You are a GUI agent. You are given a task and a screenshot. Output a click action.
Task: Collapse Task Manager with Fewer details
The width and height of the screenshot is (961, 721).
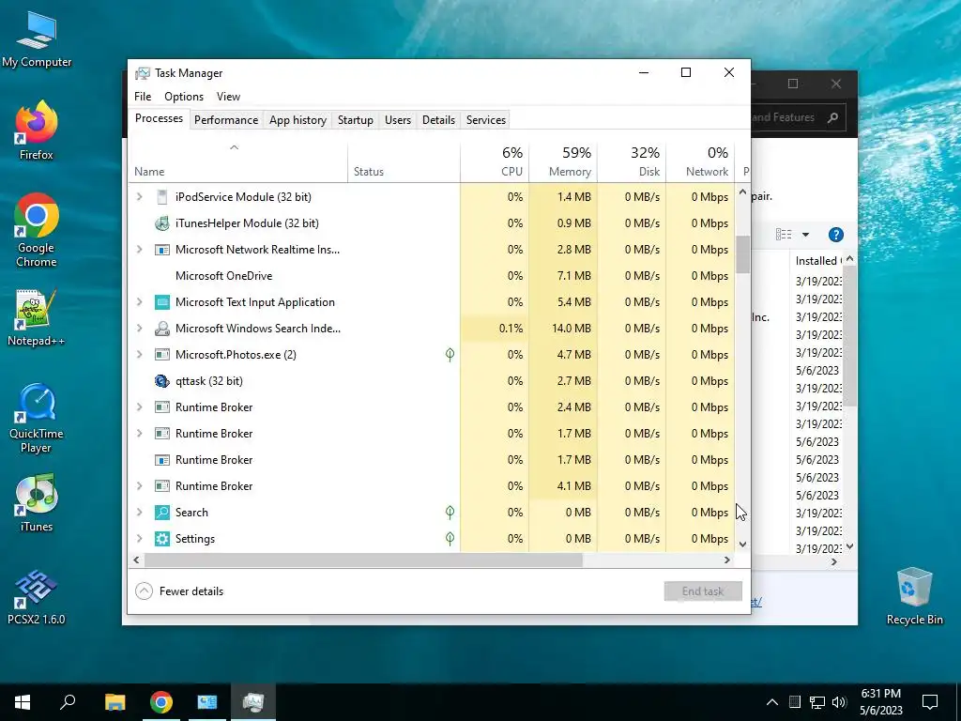(x=179, y=591)
